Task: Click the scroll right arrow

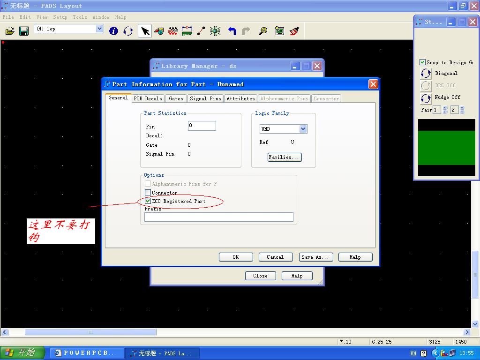Action: (467, 332)
